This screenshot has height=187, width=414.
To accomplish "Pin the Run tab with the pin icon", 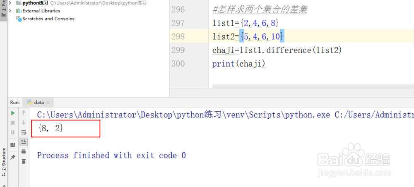I will tap(13, 157).
